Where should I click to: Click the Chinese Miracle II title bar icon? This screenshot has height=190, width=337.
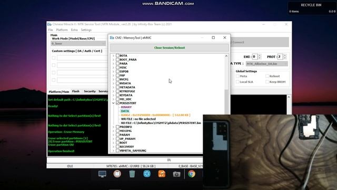(49, 24)
